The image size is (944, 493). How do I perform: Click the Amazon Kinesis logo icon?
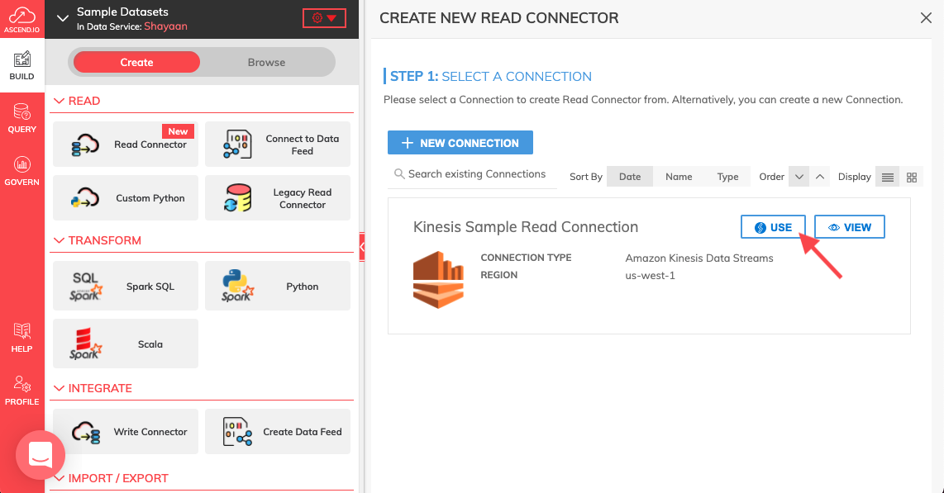[438, 280]
